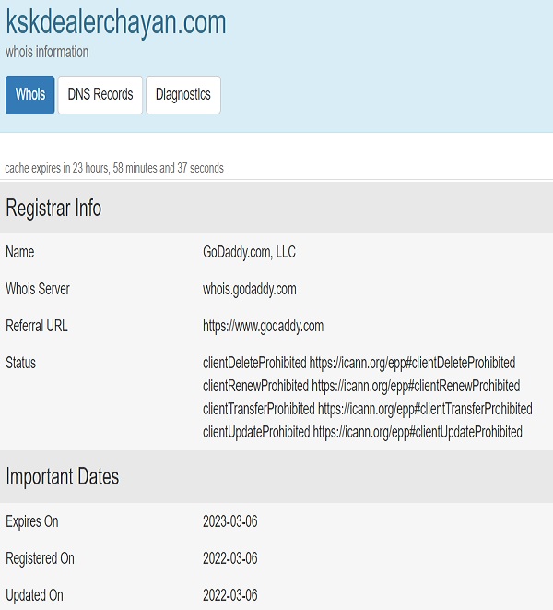Click the clientTransferProhibited icann.org URL
The width and height of the screenshot is (553, 610).
tap(425, 409)
